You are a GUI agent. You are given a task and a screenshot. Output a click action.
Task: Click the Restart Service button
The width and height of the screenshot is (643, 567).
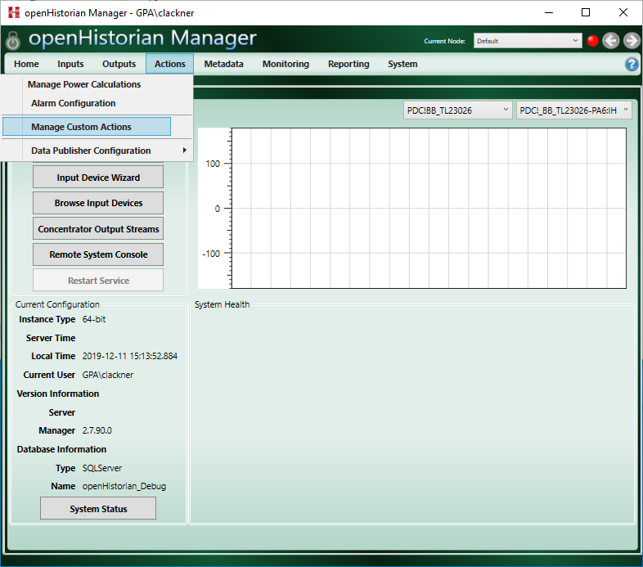click(x=98, y=281)
